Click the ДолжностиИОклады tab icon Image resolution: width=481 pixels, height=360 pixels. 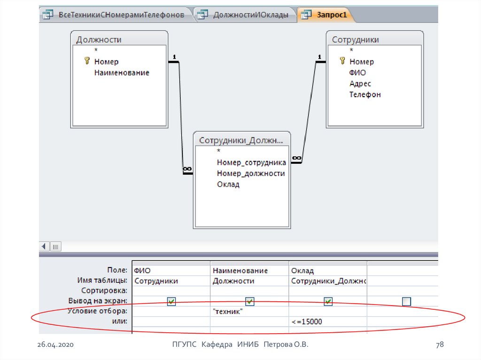coord(202,15)
